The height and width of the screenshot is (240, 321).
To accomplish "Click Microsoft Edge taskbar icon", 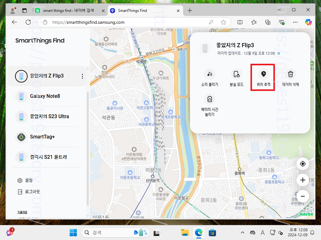I will [198, 232].
